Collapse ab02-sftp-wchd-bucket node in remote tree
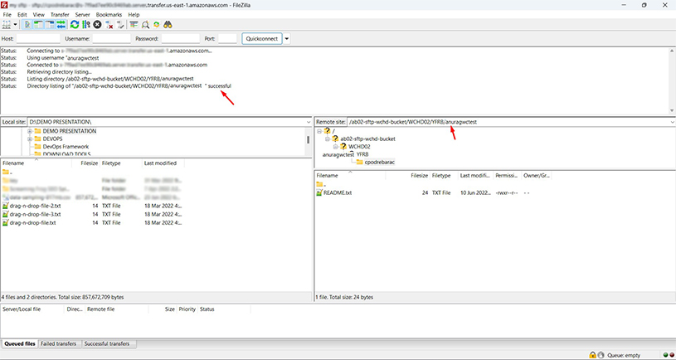Viewport: 676px width, 360px height. (x=328, y=139)
